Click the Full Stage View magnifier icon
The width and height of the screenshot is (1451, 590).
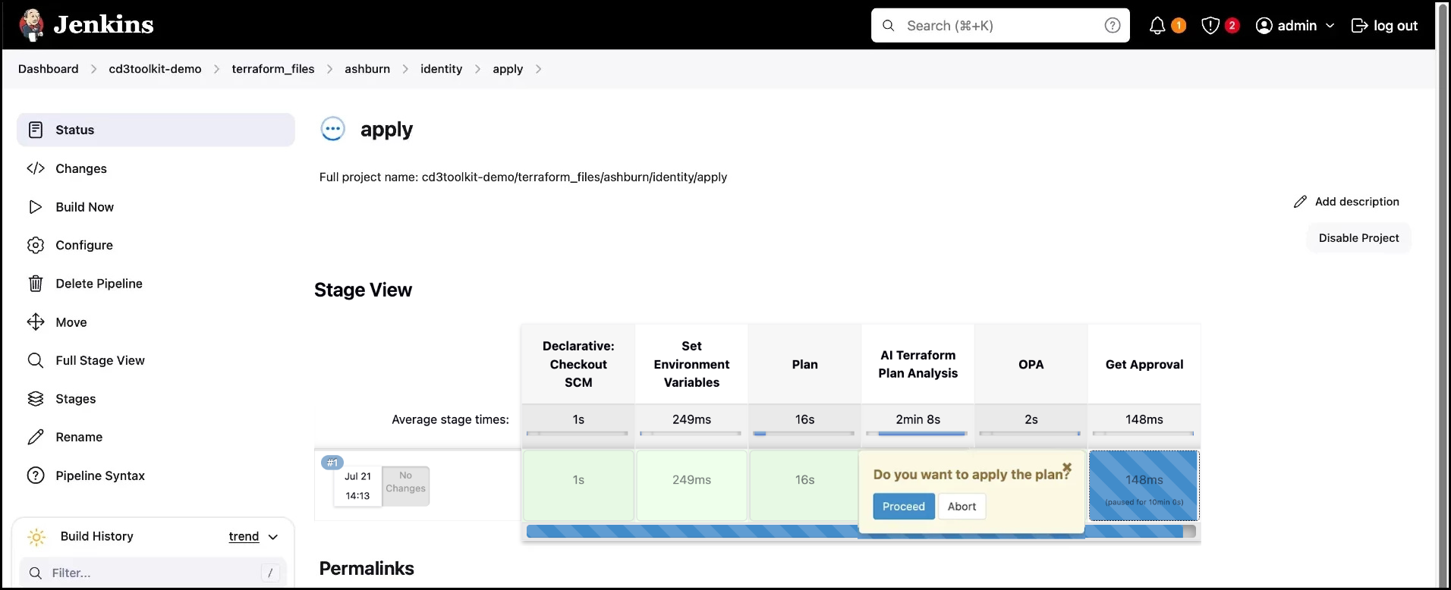click(36, 360)
